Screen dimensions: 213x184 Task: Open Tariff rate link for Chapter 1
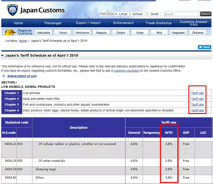197,93
